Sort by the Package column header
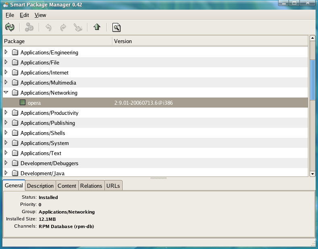The width and height of the screenshot is (318, 249). click(57, 41)
